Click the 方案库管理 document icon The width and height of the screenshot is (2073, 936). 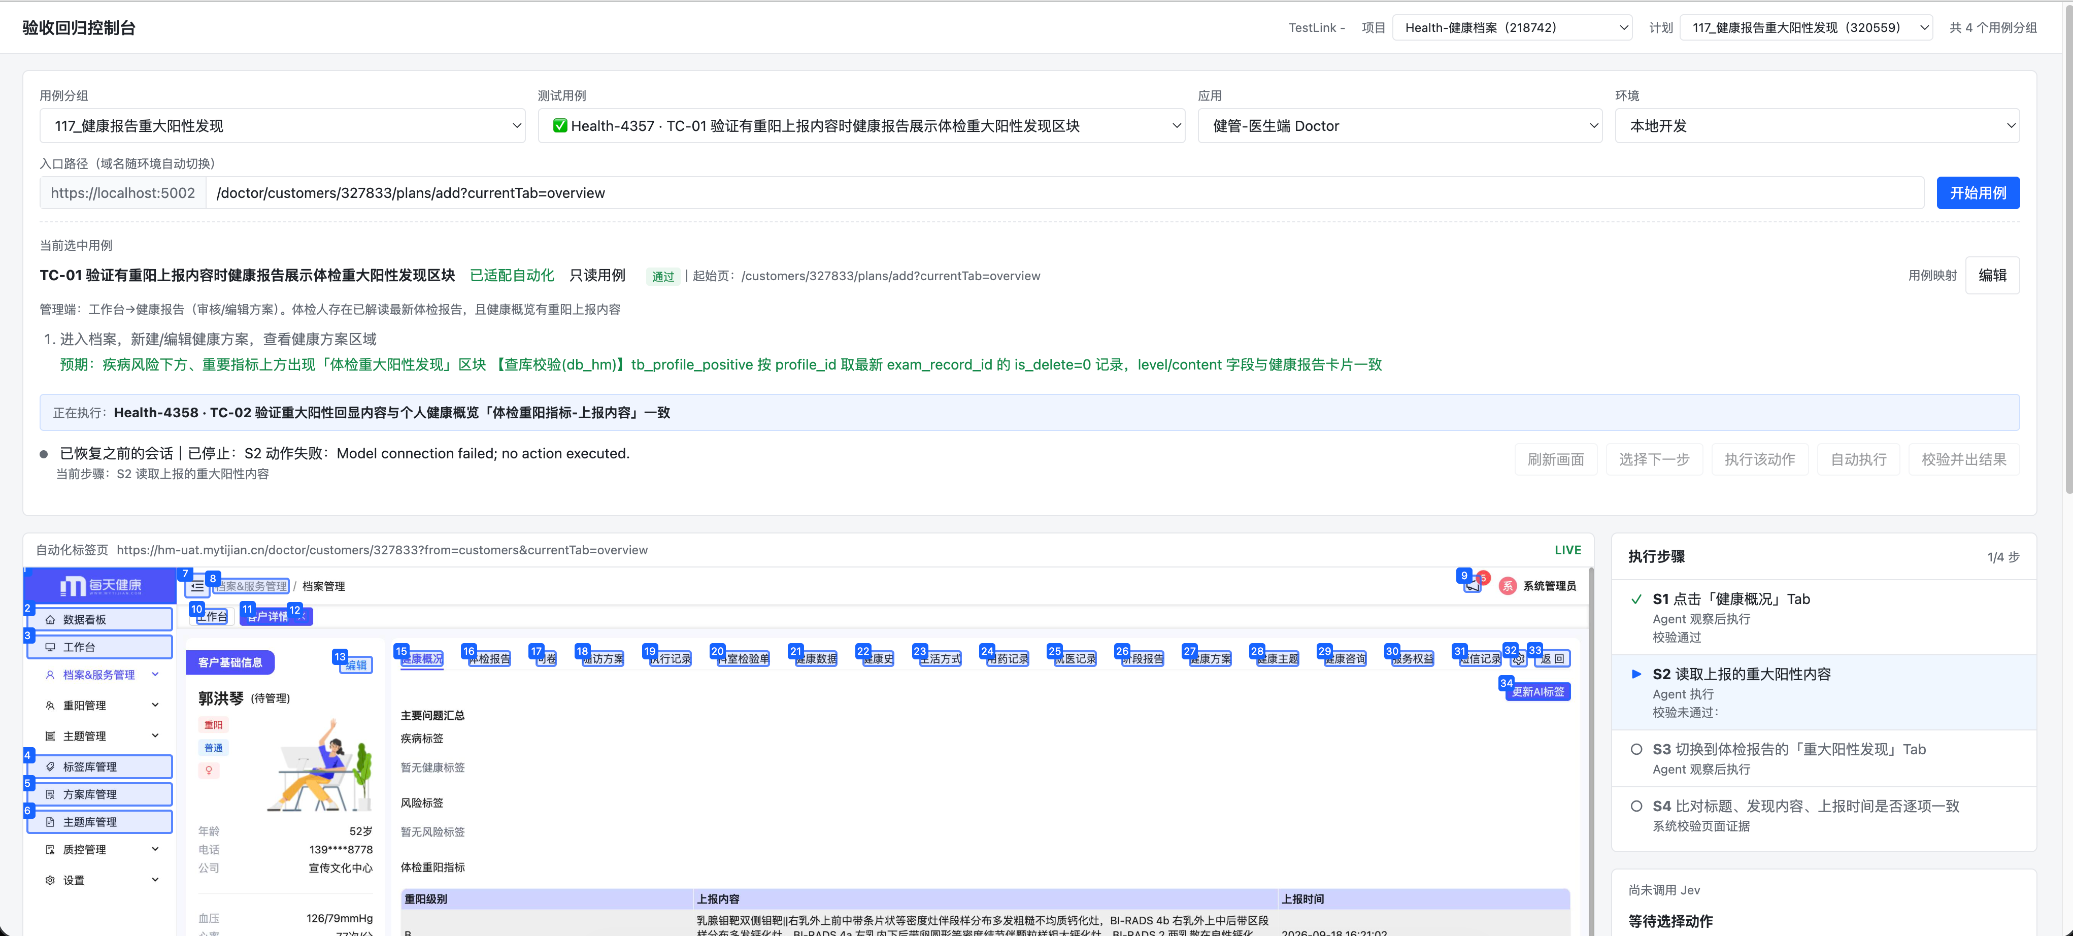point(50,794)
